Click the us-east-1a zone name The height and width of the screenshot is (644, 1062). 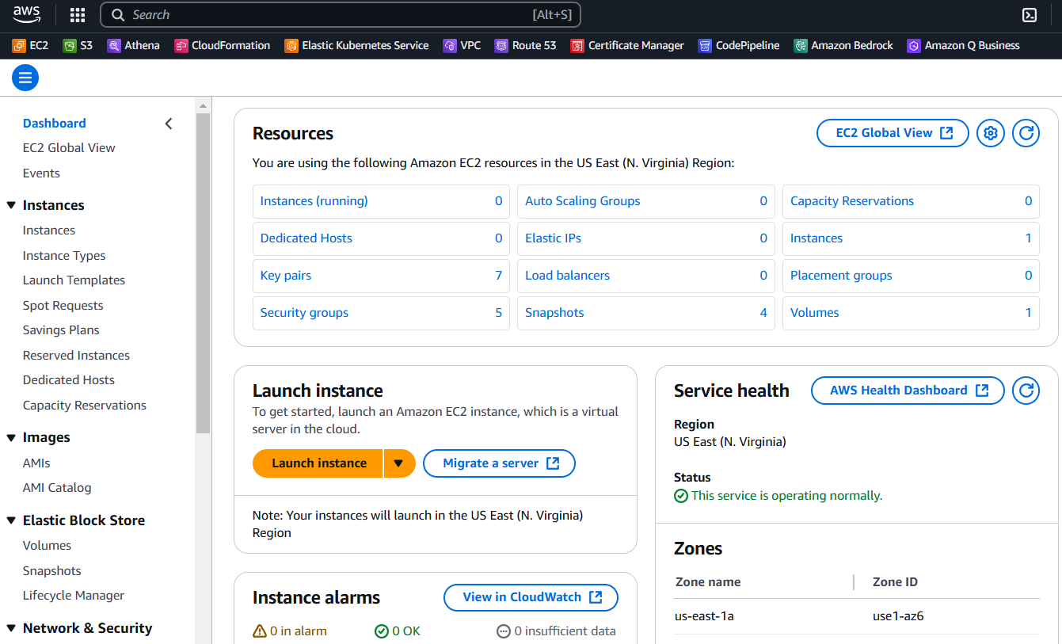coord(705,616)
